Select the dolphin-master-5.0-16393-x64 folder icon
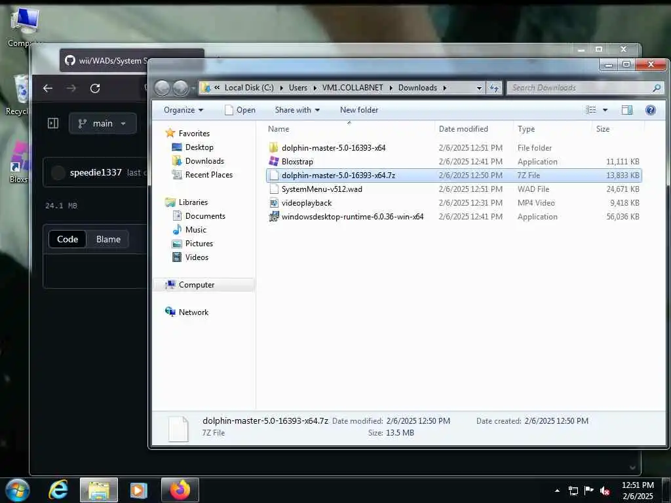Viewport: 671px width, 503px height. pos(274,147)
